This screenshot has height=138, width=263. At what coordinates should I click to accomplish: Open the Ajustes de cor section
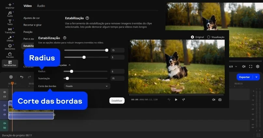(x=32, y=18)
